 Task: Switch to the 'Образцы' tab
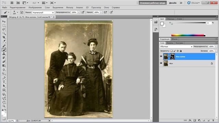(170, 19)
